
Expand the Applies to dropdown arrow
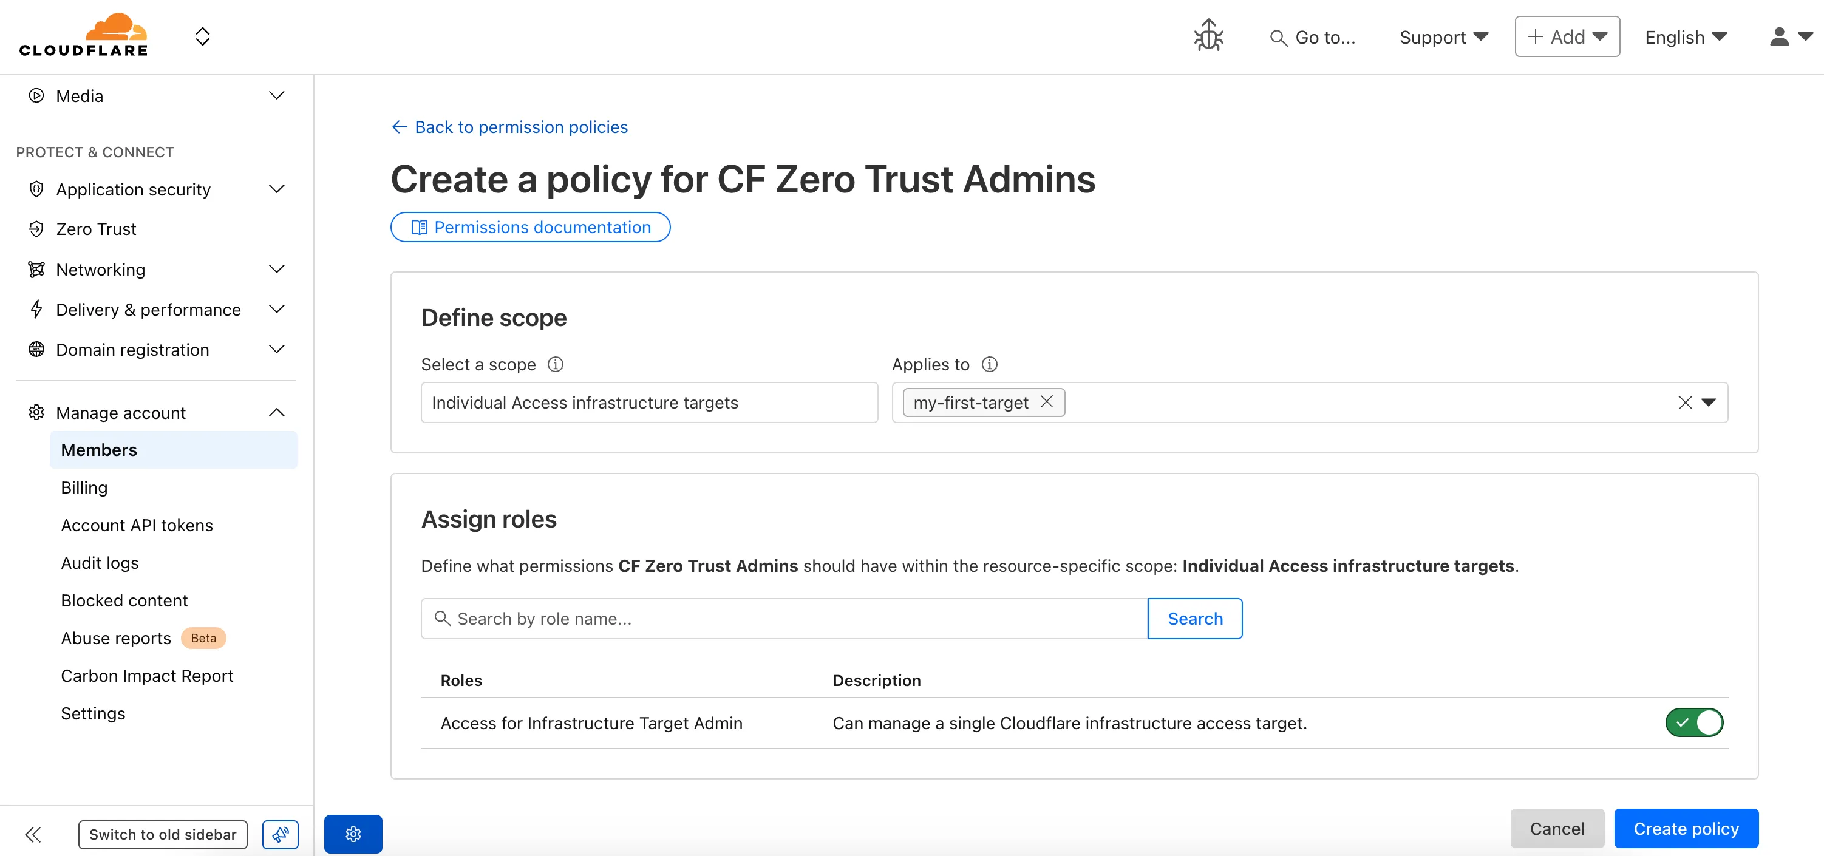[1710, 402]
